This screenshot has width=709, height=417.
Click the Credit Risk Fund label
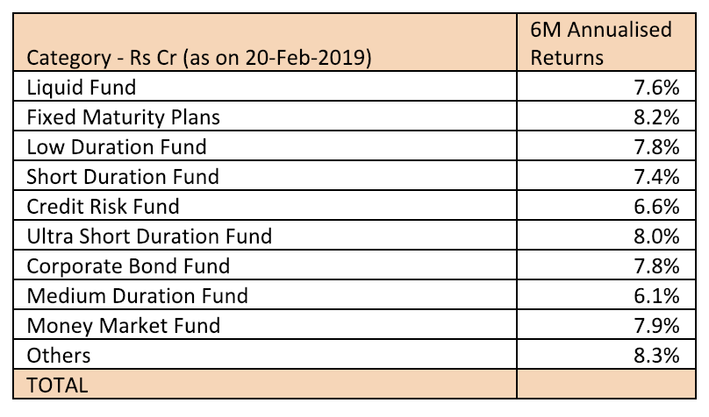(103, 206)
